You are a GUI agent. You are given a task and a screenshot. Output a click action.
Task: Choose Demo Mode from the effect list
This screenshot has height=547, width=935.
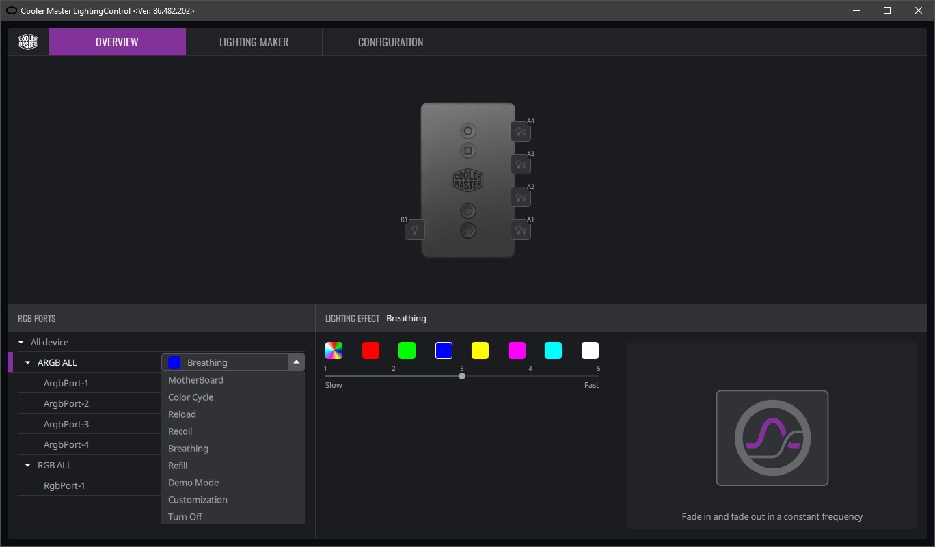(233, 483)
